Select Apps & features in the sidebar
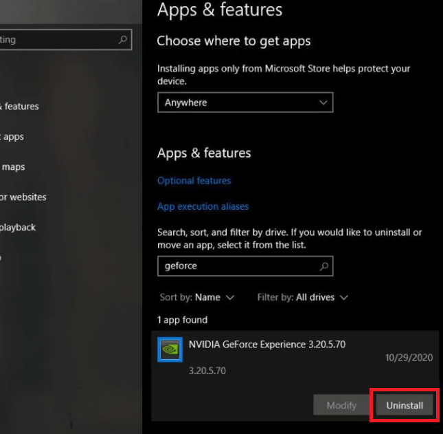The height and width of the screenshot is (434, 443). tap(19, 107)
